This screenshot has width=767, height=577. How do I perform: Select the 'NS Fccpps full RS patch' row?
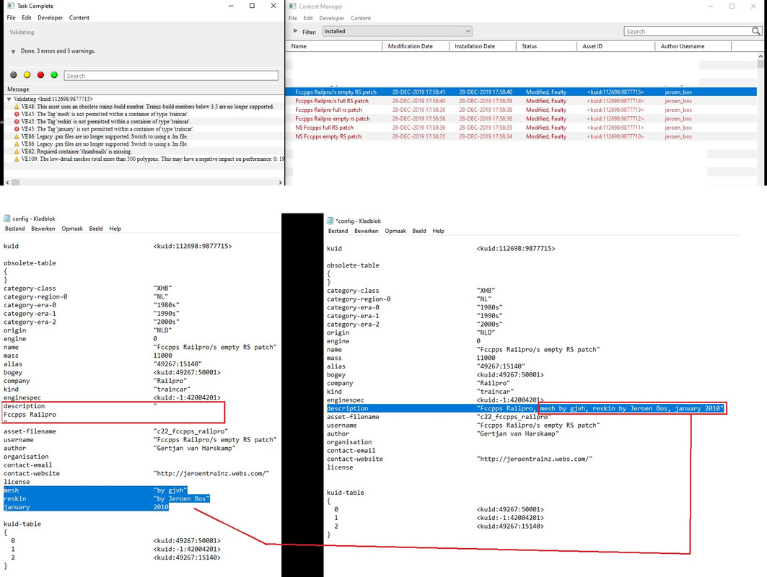521,128
